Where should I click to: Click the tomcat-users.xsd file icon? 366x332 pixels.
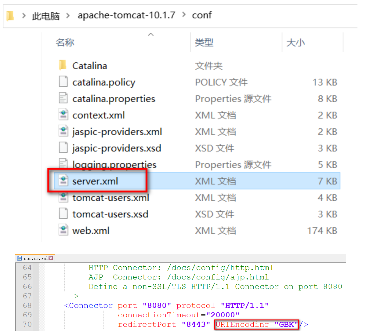coord(63,213)
